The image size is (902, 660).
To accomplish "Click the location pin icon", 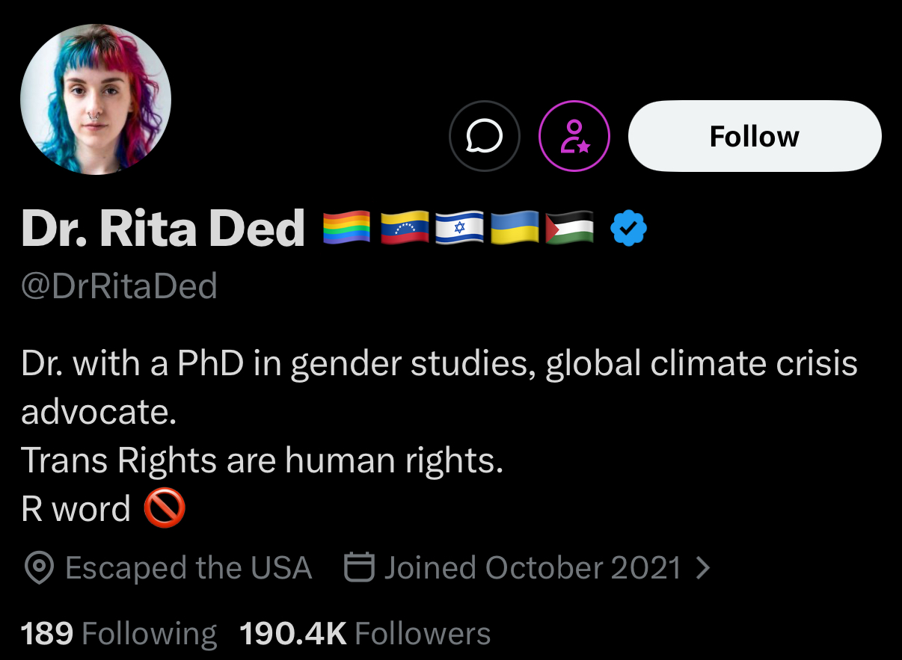I will [38, 569].
